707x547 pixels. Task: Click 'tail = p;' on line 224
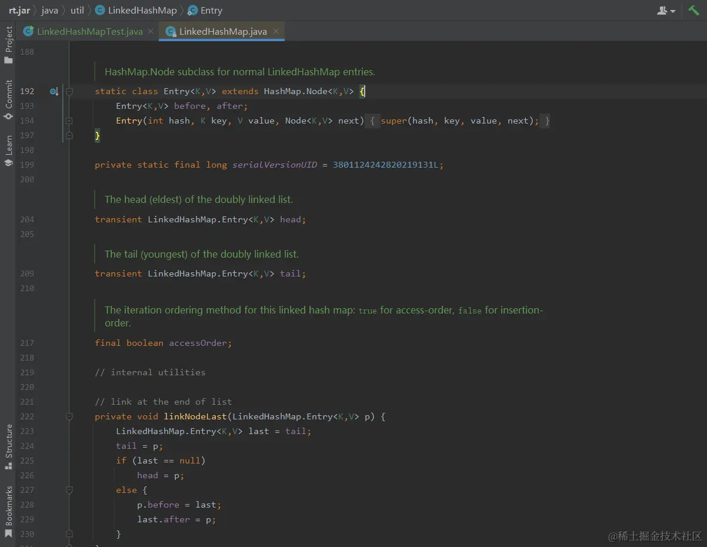139,446
